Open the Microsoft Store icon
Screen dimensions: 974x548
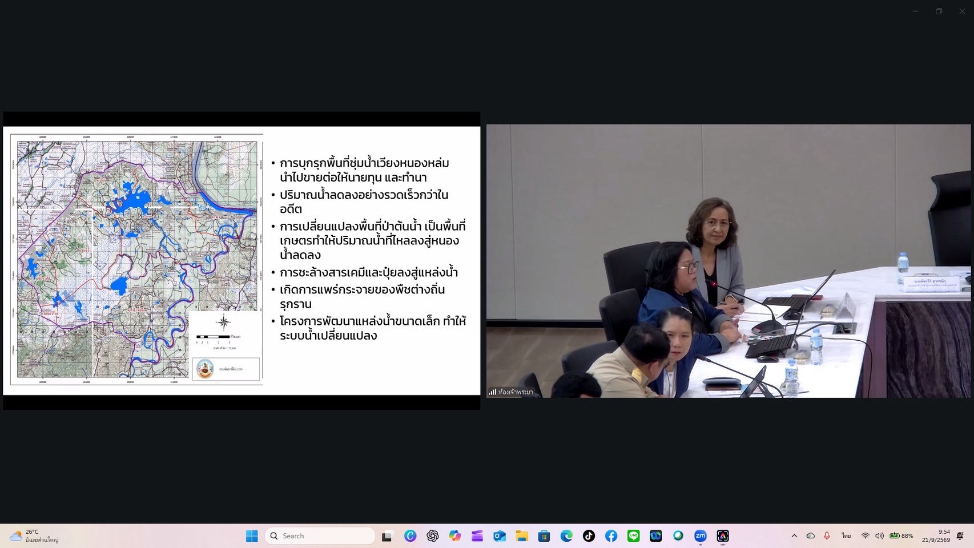(x=544, y=536)
